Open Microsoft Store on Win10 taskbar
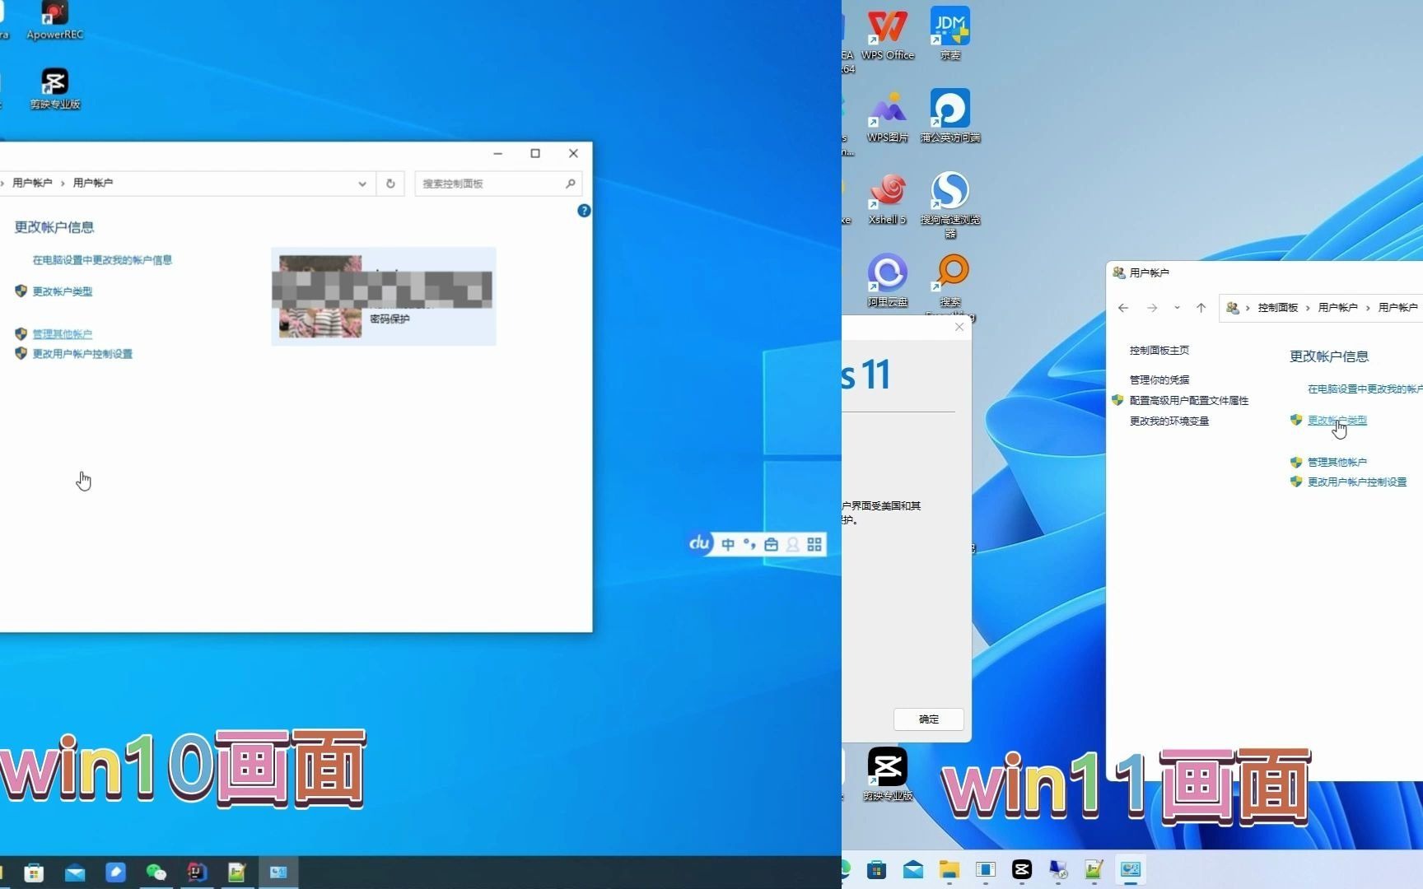Image resolution: width=1423 pixels, height=889 pixels. (x=34, y=873)
